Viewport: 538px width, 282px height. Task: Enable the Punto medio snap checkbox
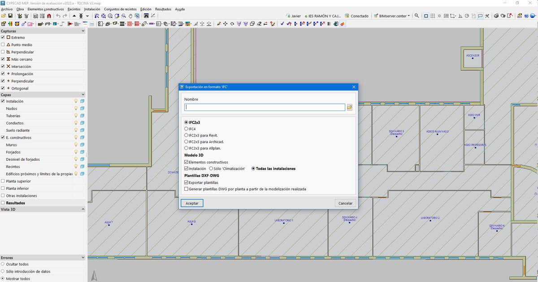pyautogui.click(x=3, y=45)
